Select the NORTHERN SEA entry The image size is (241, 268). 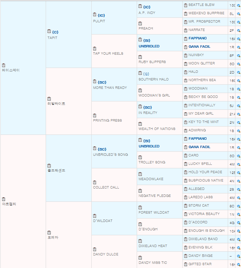[x=202, y=80]
